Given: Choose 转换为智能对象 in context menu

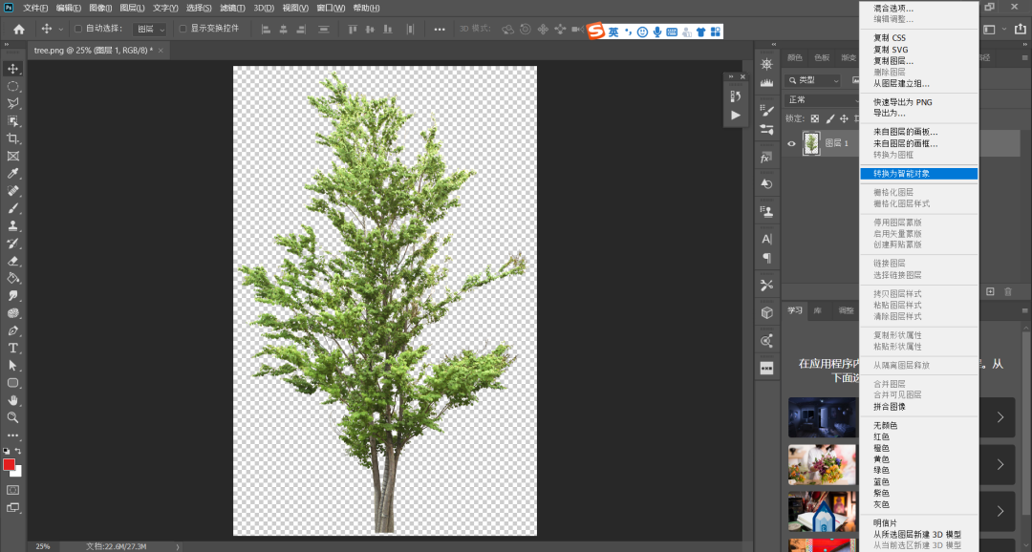Looking at the screenshot, I should pyautogui.click(x=919, y=174).
